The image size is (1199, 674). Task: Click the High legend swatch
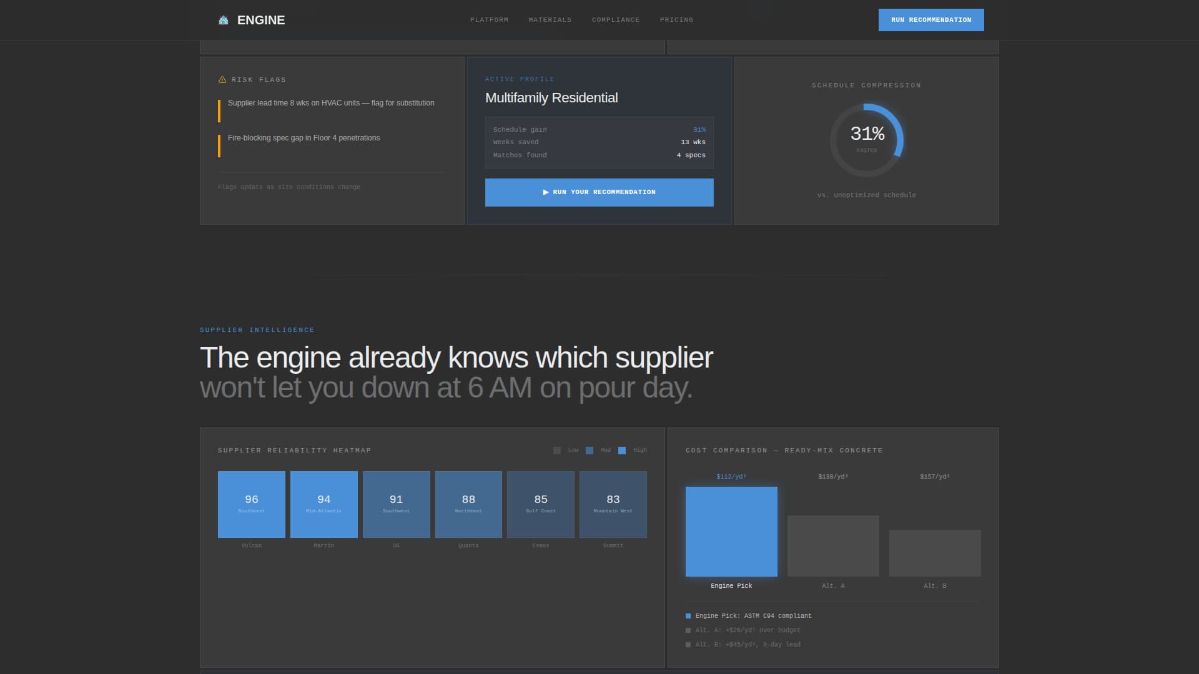point(622,451)
